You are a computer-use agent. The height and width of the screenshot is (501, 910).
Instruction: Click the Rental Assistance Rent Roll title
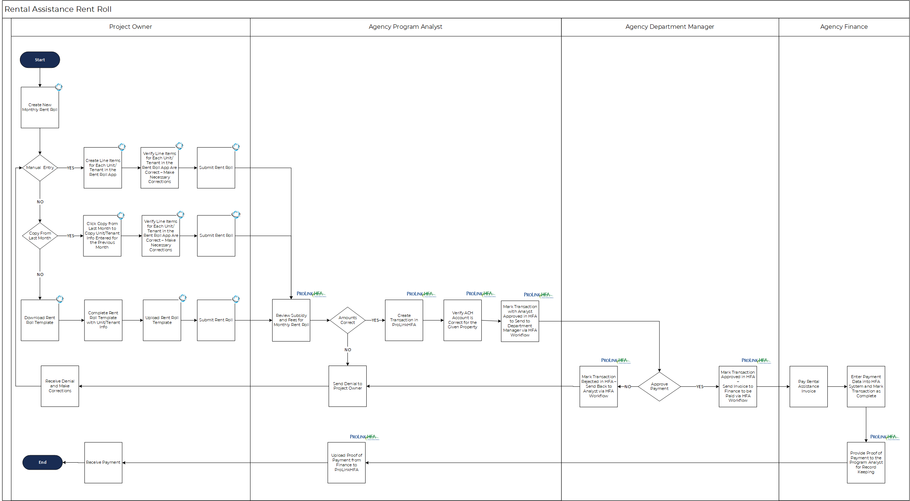click(58, 9)
